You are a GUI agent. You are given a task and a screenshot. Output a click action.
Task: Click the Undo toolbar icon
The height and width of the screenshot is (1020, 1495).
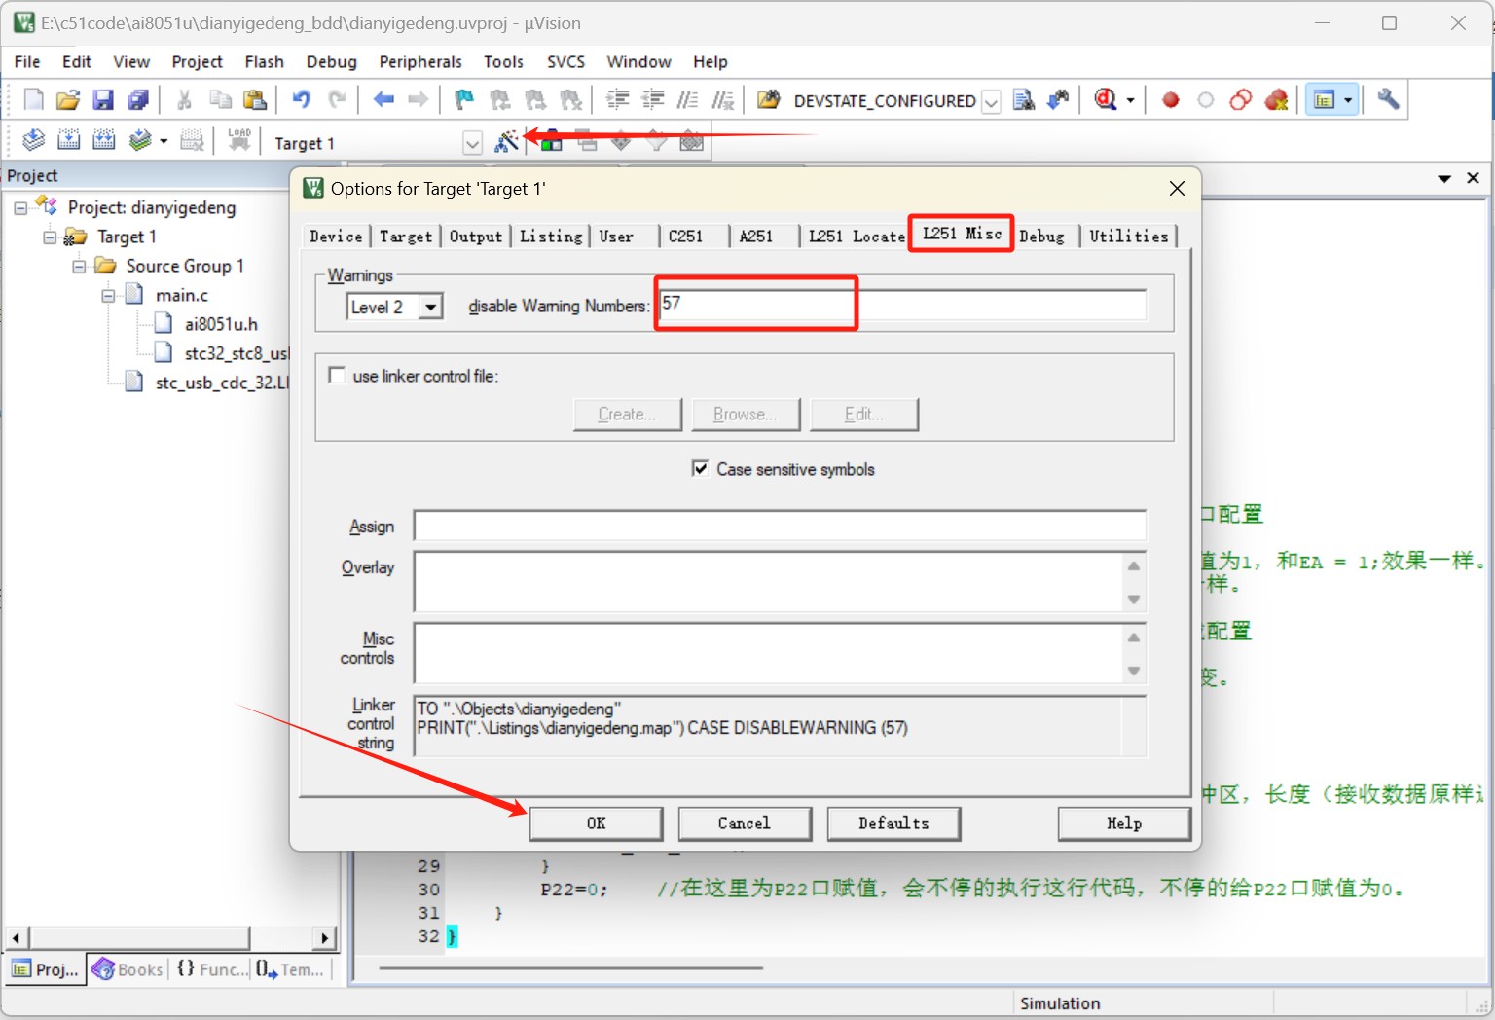pos(302,99)
